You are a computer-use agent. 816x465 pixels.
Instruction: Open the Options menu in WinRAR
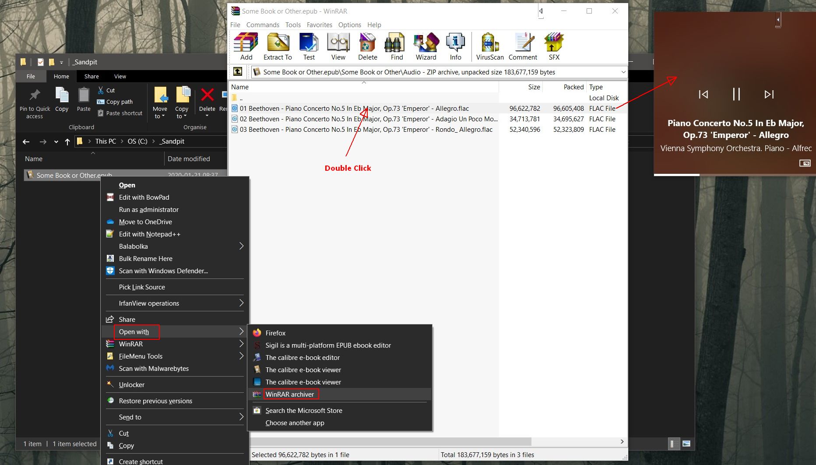[350, 25]
